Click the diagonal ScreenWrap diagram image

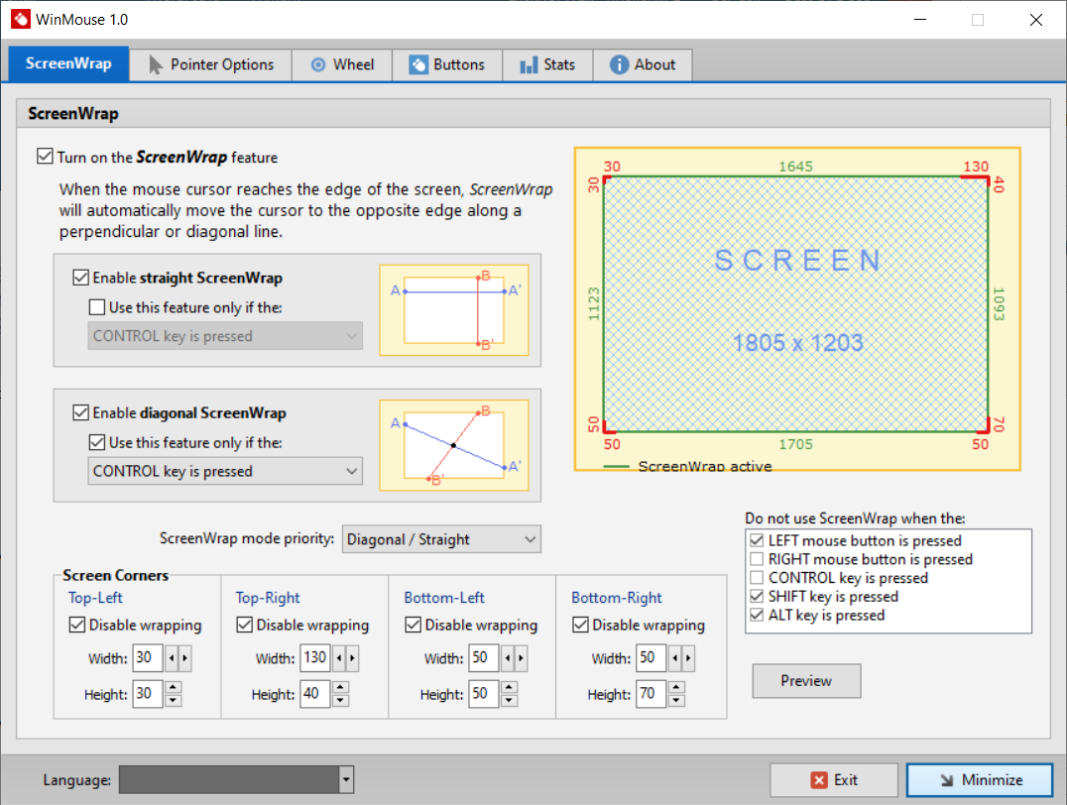(x=454, y=445)
